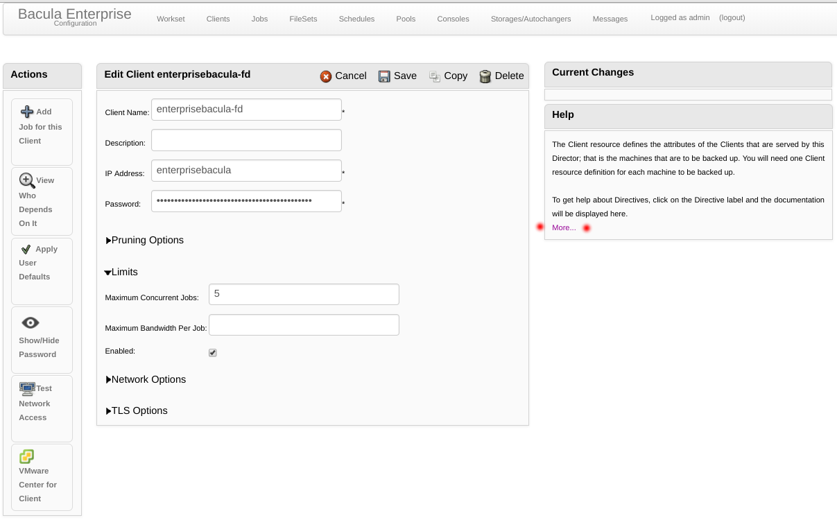
Task: Click the Delete trash can icon
Action: point(485,76)
